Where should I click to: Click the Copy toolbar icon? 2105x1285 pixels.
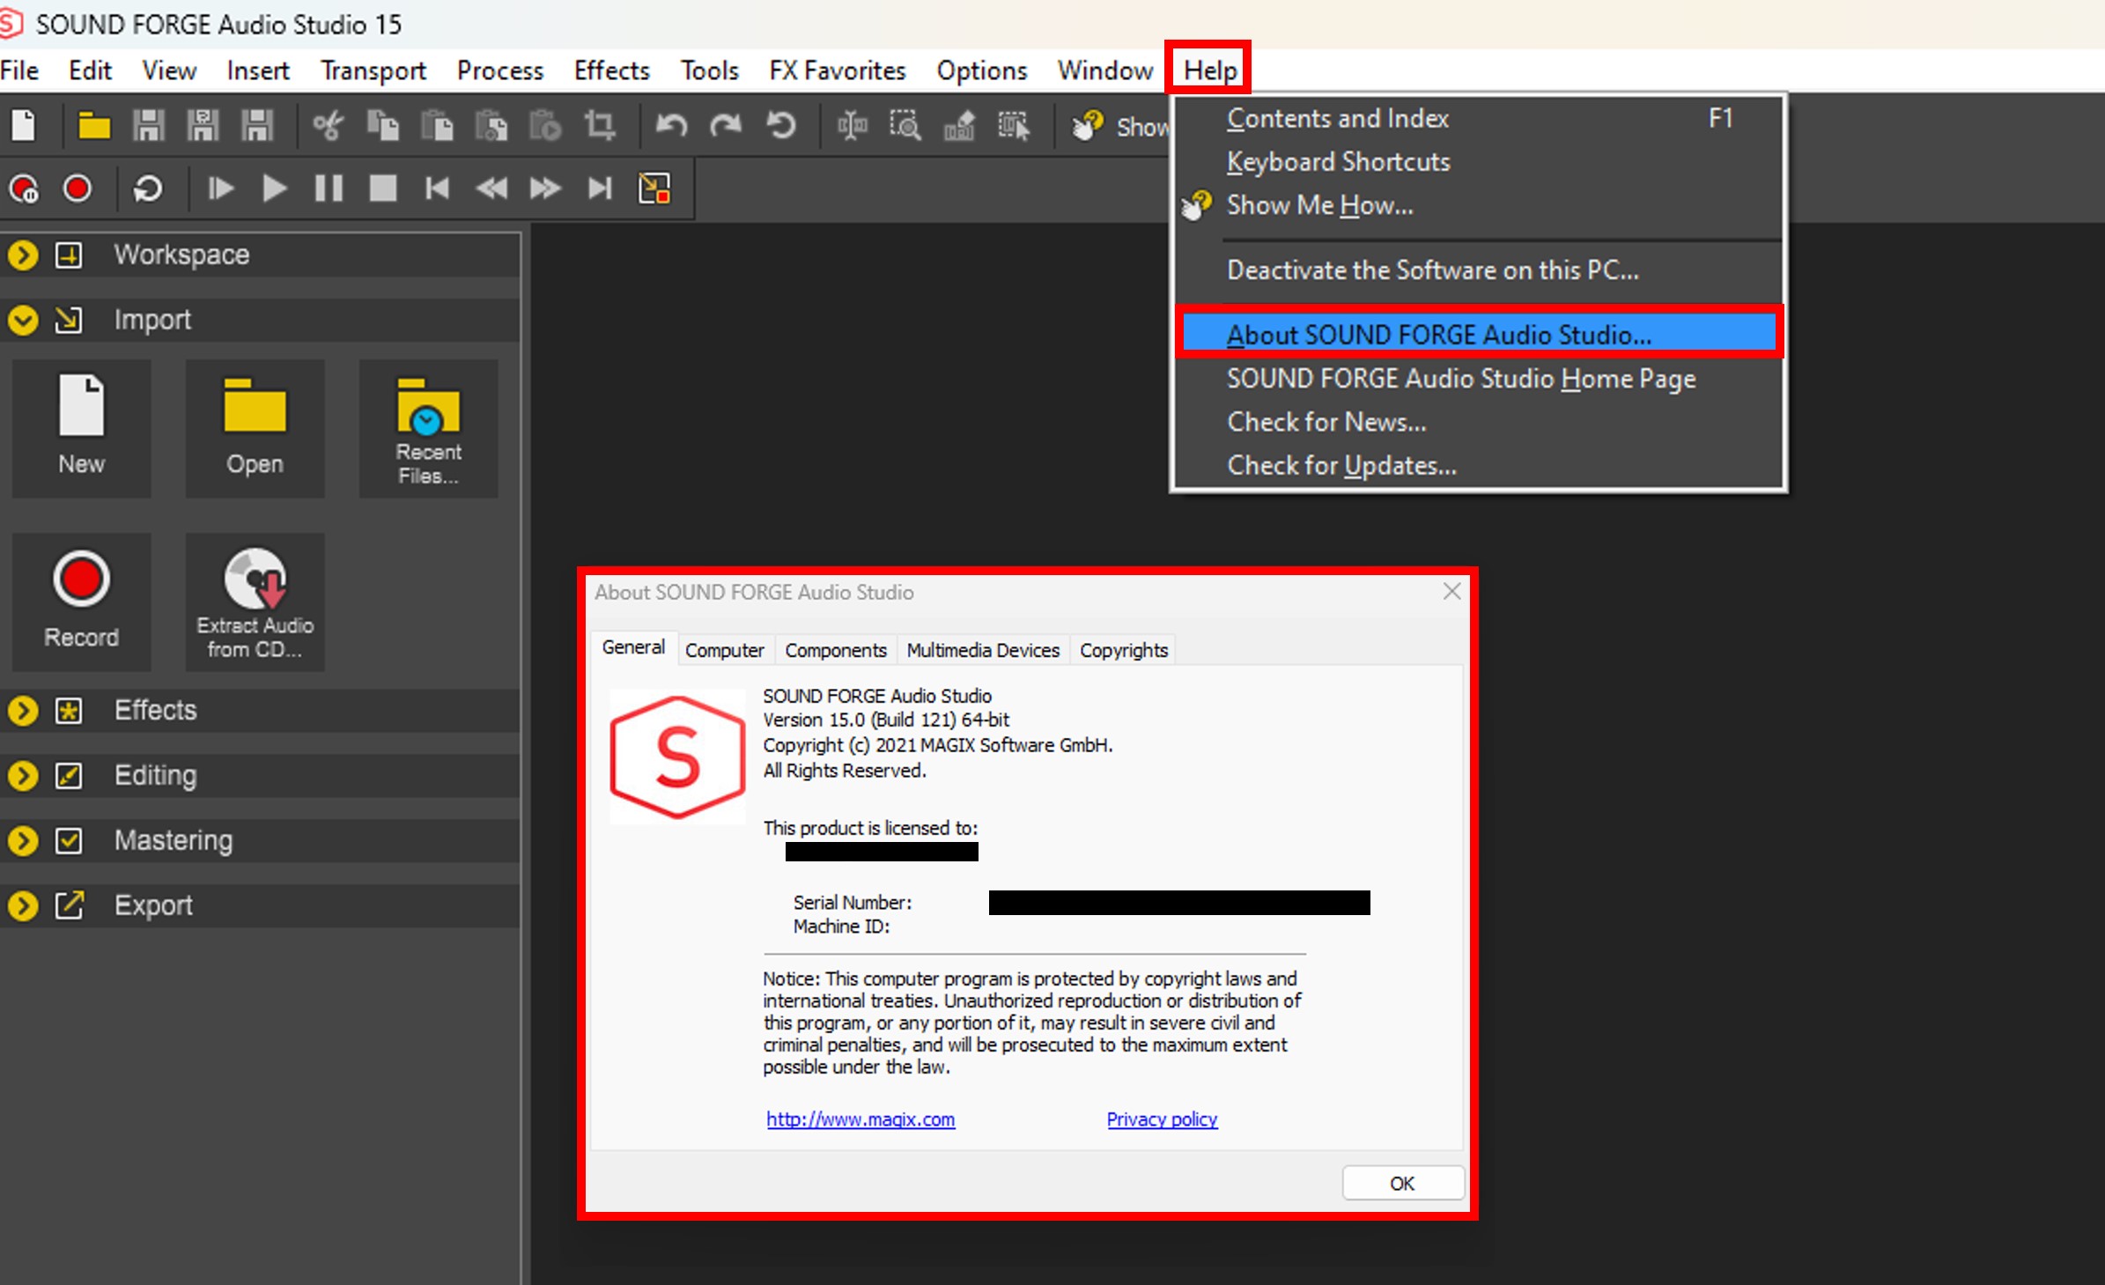382,125
